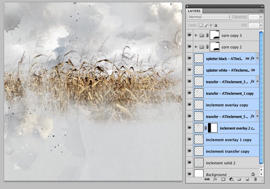The image size is (270, 189).
Task: Create a new group folder icon
Action: tap(239, 179)
